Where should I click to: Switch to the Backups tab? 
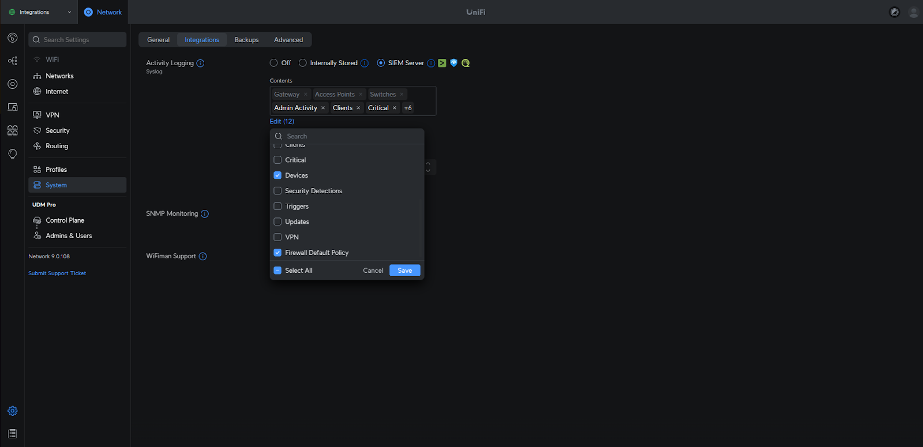click(x=246, y=40)
